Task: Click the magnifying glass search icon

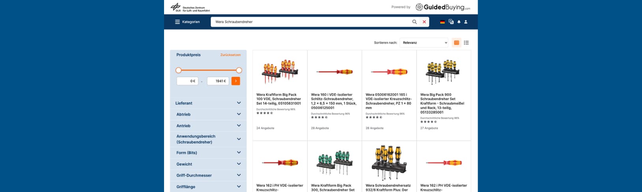Action: [414, 22]
